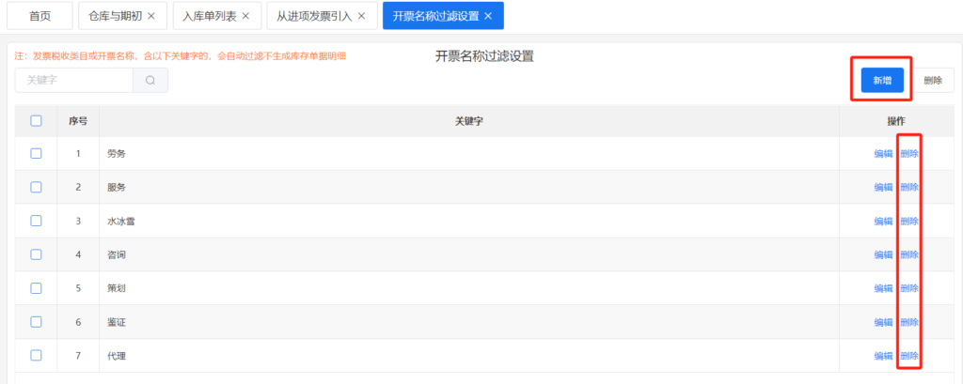The height and width of the screenshot is (384, 963).
Task: Click the 关键字 column header
Action: click(x=469, y=121)
